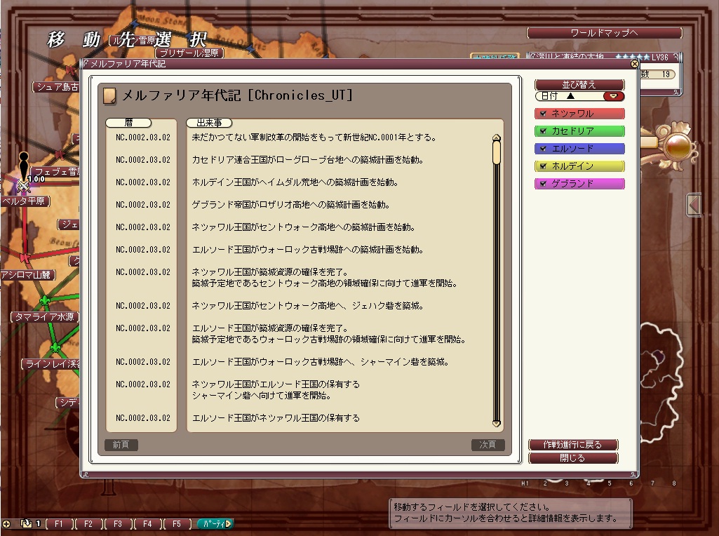Open the 日付 sort dropdown arrow
Image resolution: width=719 pixels, height=536 pixels.
[x=614, y=96]
